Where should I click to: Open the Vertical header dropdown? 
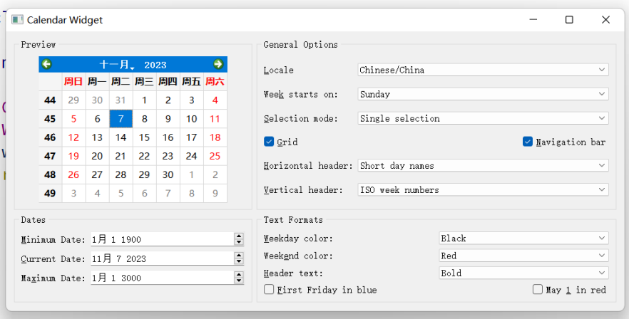point(483,189)
